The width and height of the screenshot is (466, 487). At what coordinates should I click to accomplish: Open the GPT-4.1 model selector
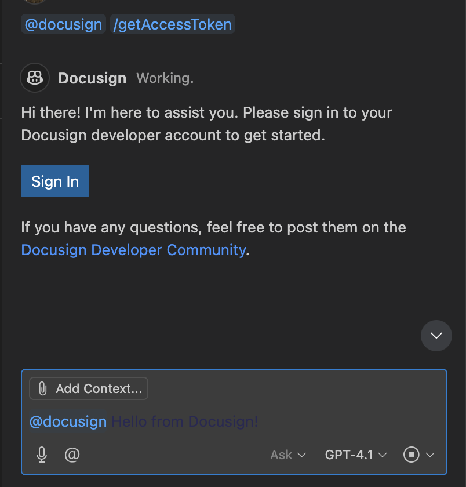pyautogui.click(x=355, y=455)
